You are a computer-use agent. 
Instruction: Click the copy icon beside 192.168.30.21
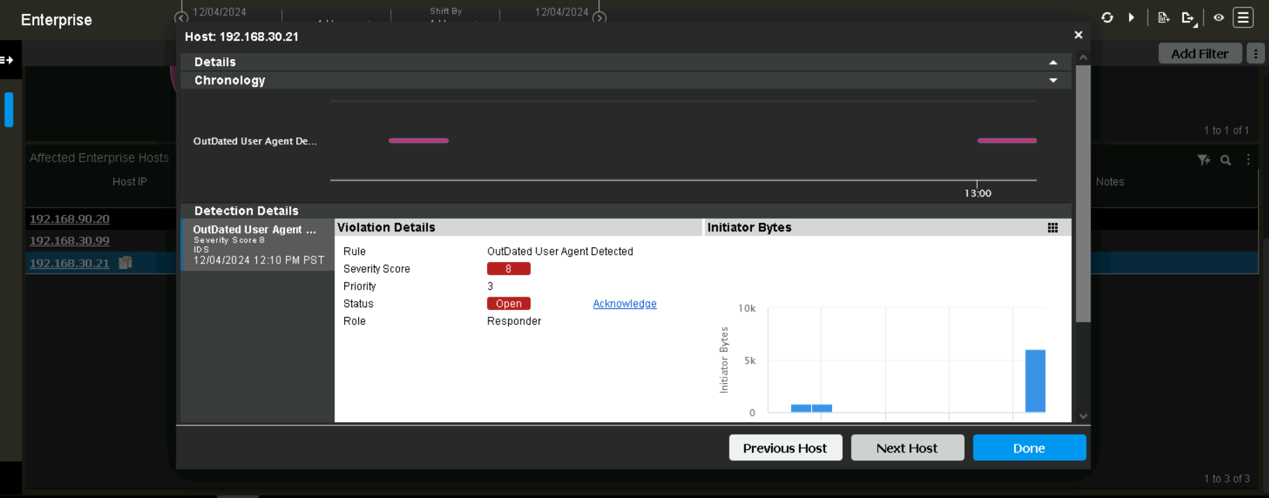point(125,263)
